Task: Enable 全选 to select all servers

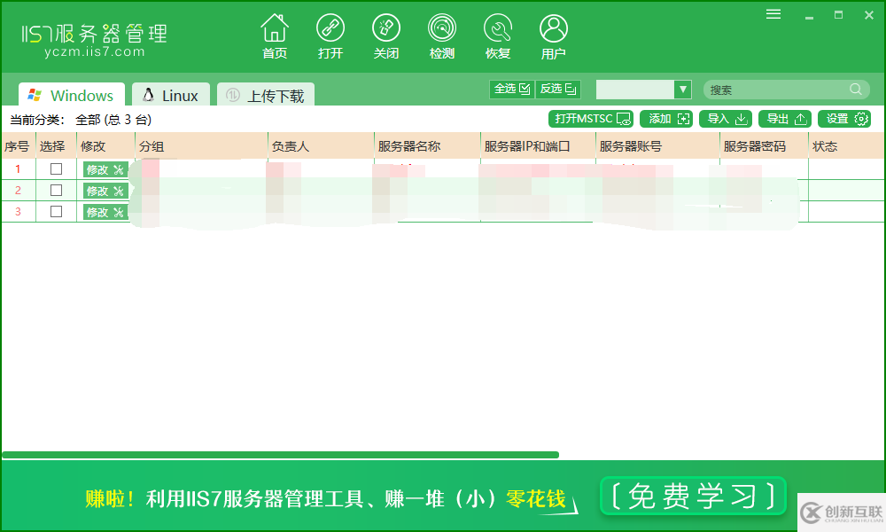Action: tap(511, 89)
